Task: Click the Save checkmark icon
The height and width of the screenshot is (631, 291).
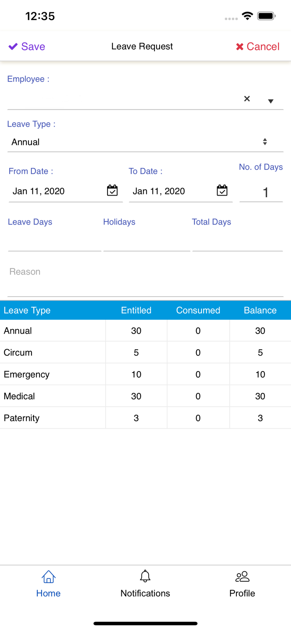Action: pos(13,46)
